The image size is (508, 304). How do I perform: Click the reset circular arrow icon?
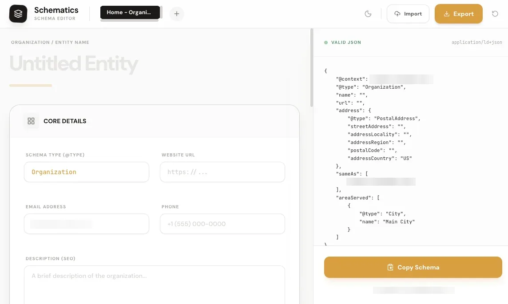pos(495,14)
